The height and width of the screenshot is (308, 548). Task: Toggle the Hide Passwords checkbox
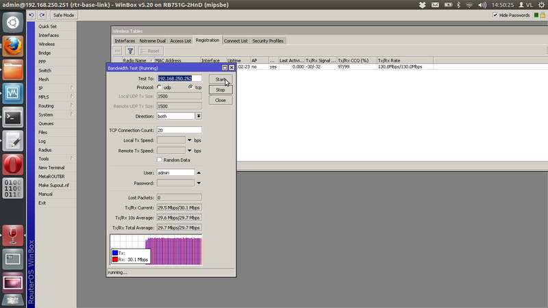(496, 15)
